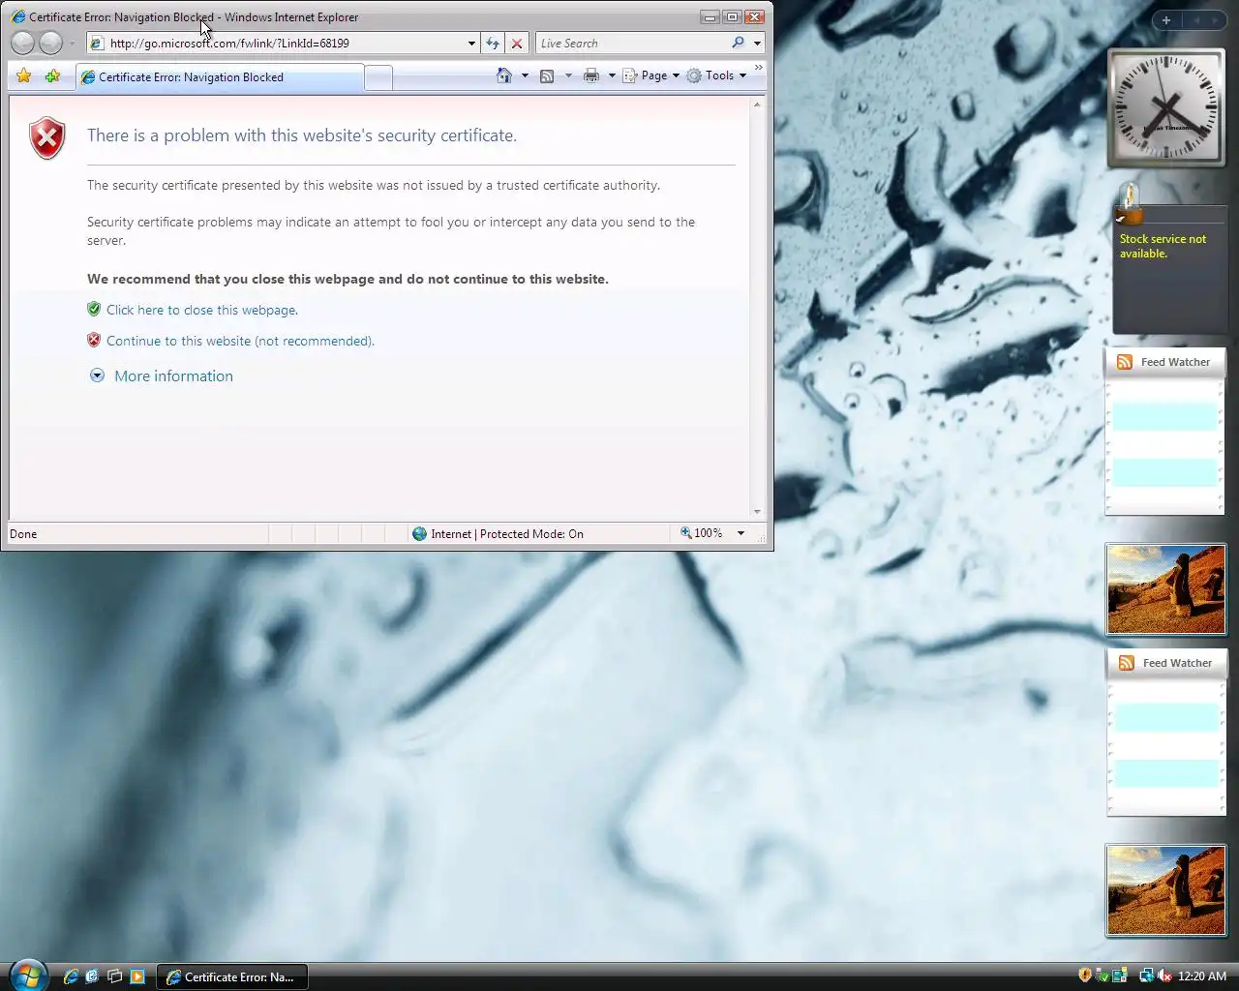The width and height of the screenshot is (1239, 991).
Task: Open the Tools menu
Action: [716, 75]
